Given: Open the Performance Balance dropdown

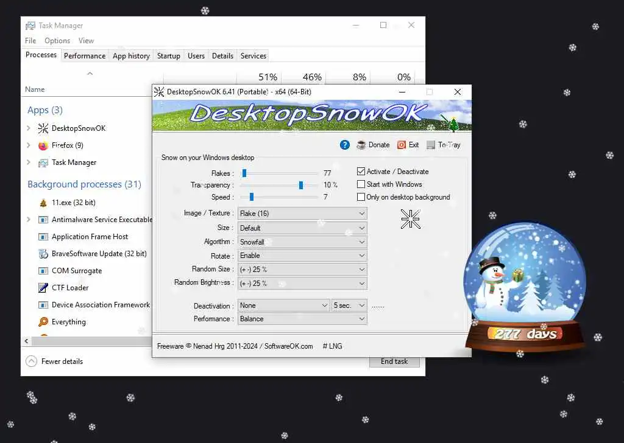Looking at the screenshot, I should (302, 319).
